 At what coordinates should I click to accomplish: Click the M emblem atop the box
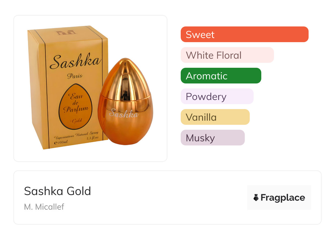[66, 32]
